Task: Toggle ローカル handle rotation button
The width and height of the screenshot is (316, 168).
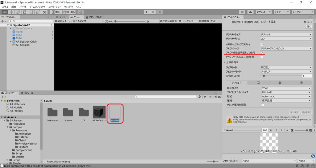Action: [69, 12]
